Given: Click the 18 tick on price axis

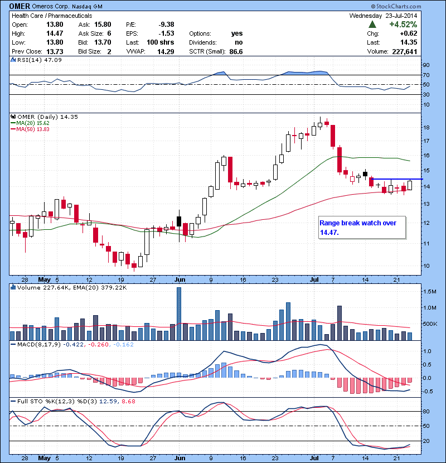Looking at the screenshot, I should coord(427,128).
